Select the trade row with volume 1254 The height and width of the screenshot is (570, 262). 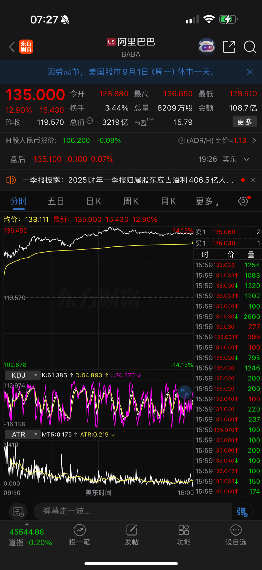point(228,265)
